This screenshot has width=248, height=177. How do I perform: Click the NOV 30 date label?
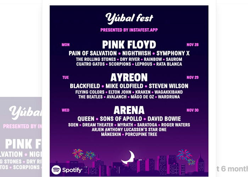point(193,110)
